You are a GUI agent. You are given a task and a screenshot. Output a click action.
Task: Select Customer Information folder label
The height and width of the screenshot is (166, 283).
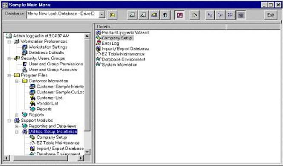pos(49,81)
